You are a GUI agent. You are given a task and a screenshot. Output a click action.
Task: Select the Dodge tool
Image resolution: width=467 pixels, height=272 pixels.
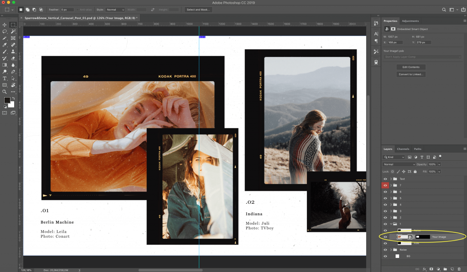pos(5,72)
